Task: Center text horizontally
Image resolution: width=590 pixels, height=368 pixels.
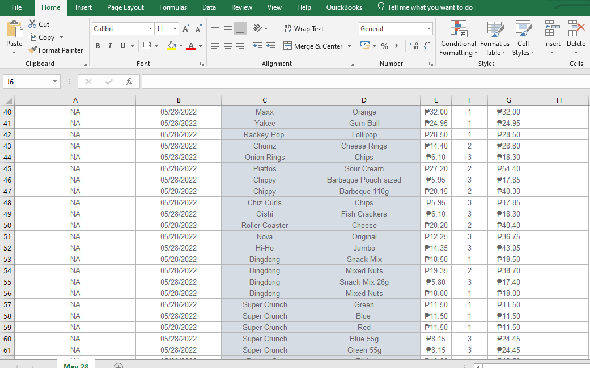Action: 228,46
